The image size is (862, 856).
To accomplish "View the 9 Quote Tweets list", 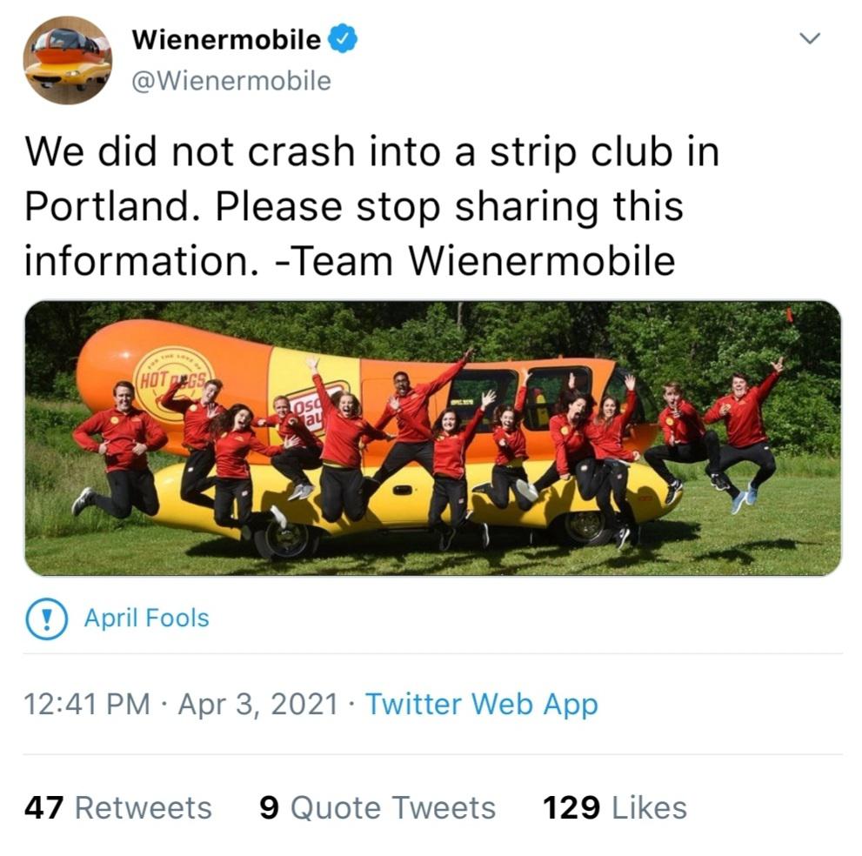I will 378,807.
